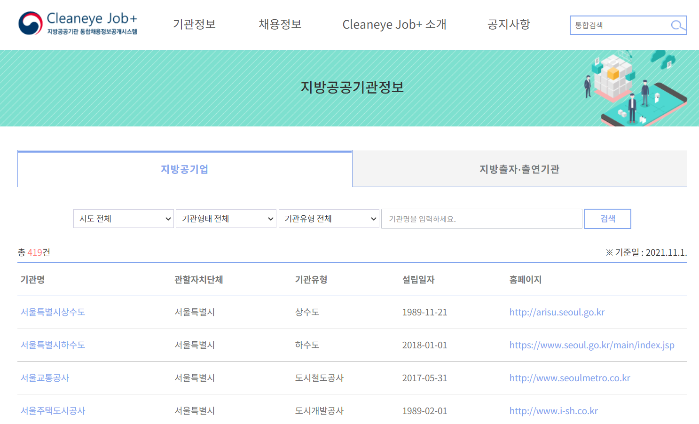
Task: Expand the 기관형태 전체 dropdown
Action: pos(226,219)
